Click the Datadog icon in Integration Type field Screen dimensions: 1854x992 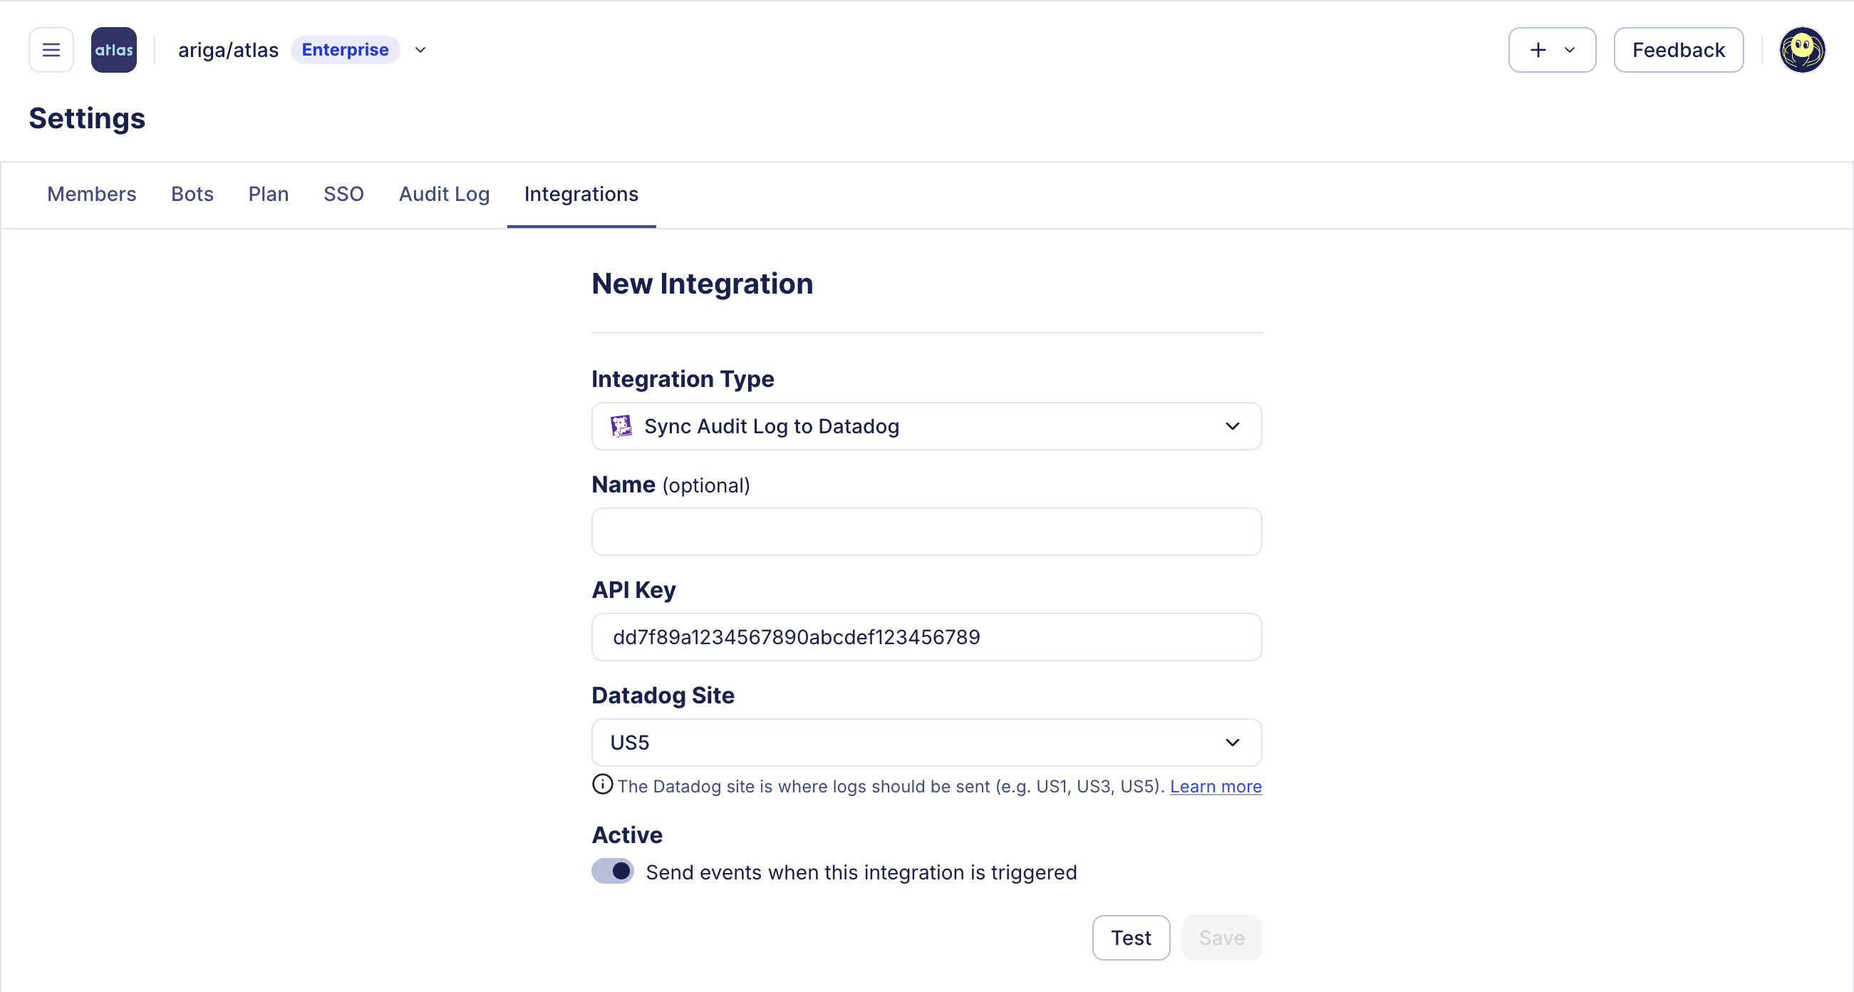[621, 425]
